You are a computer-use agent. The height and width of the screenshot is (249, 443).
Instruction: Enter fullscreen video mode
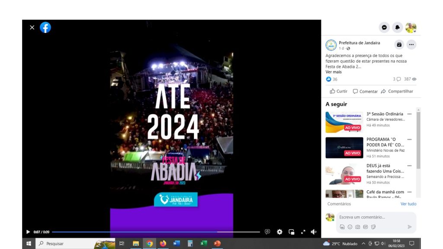tap(303, 232)
